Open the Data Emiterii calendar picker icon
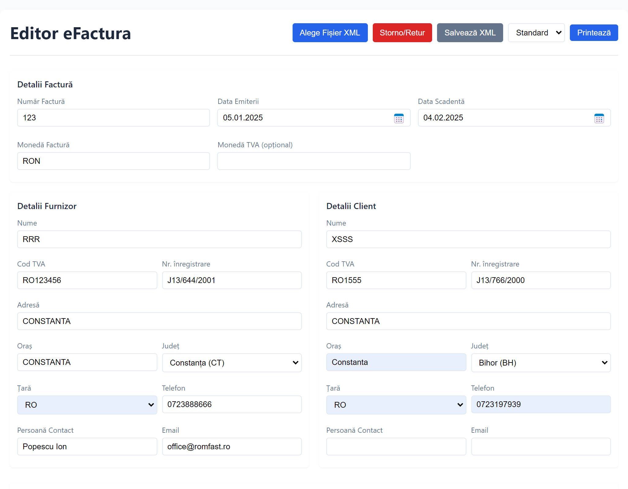628x489 pixels. 398,118
